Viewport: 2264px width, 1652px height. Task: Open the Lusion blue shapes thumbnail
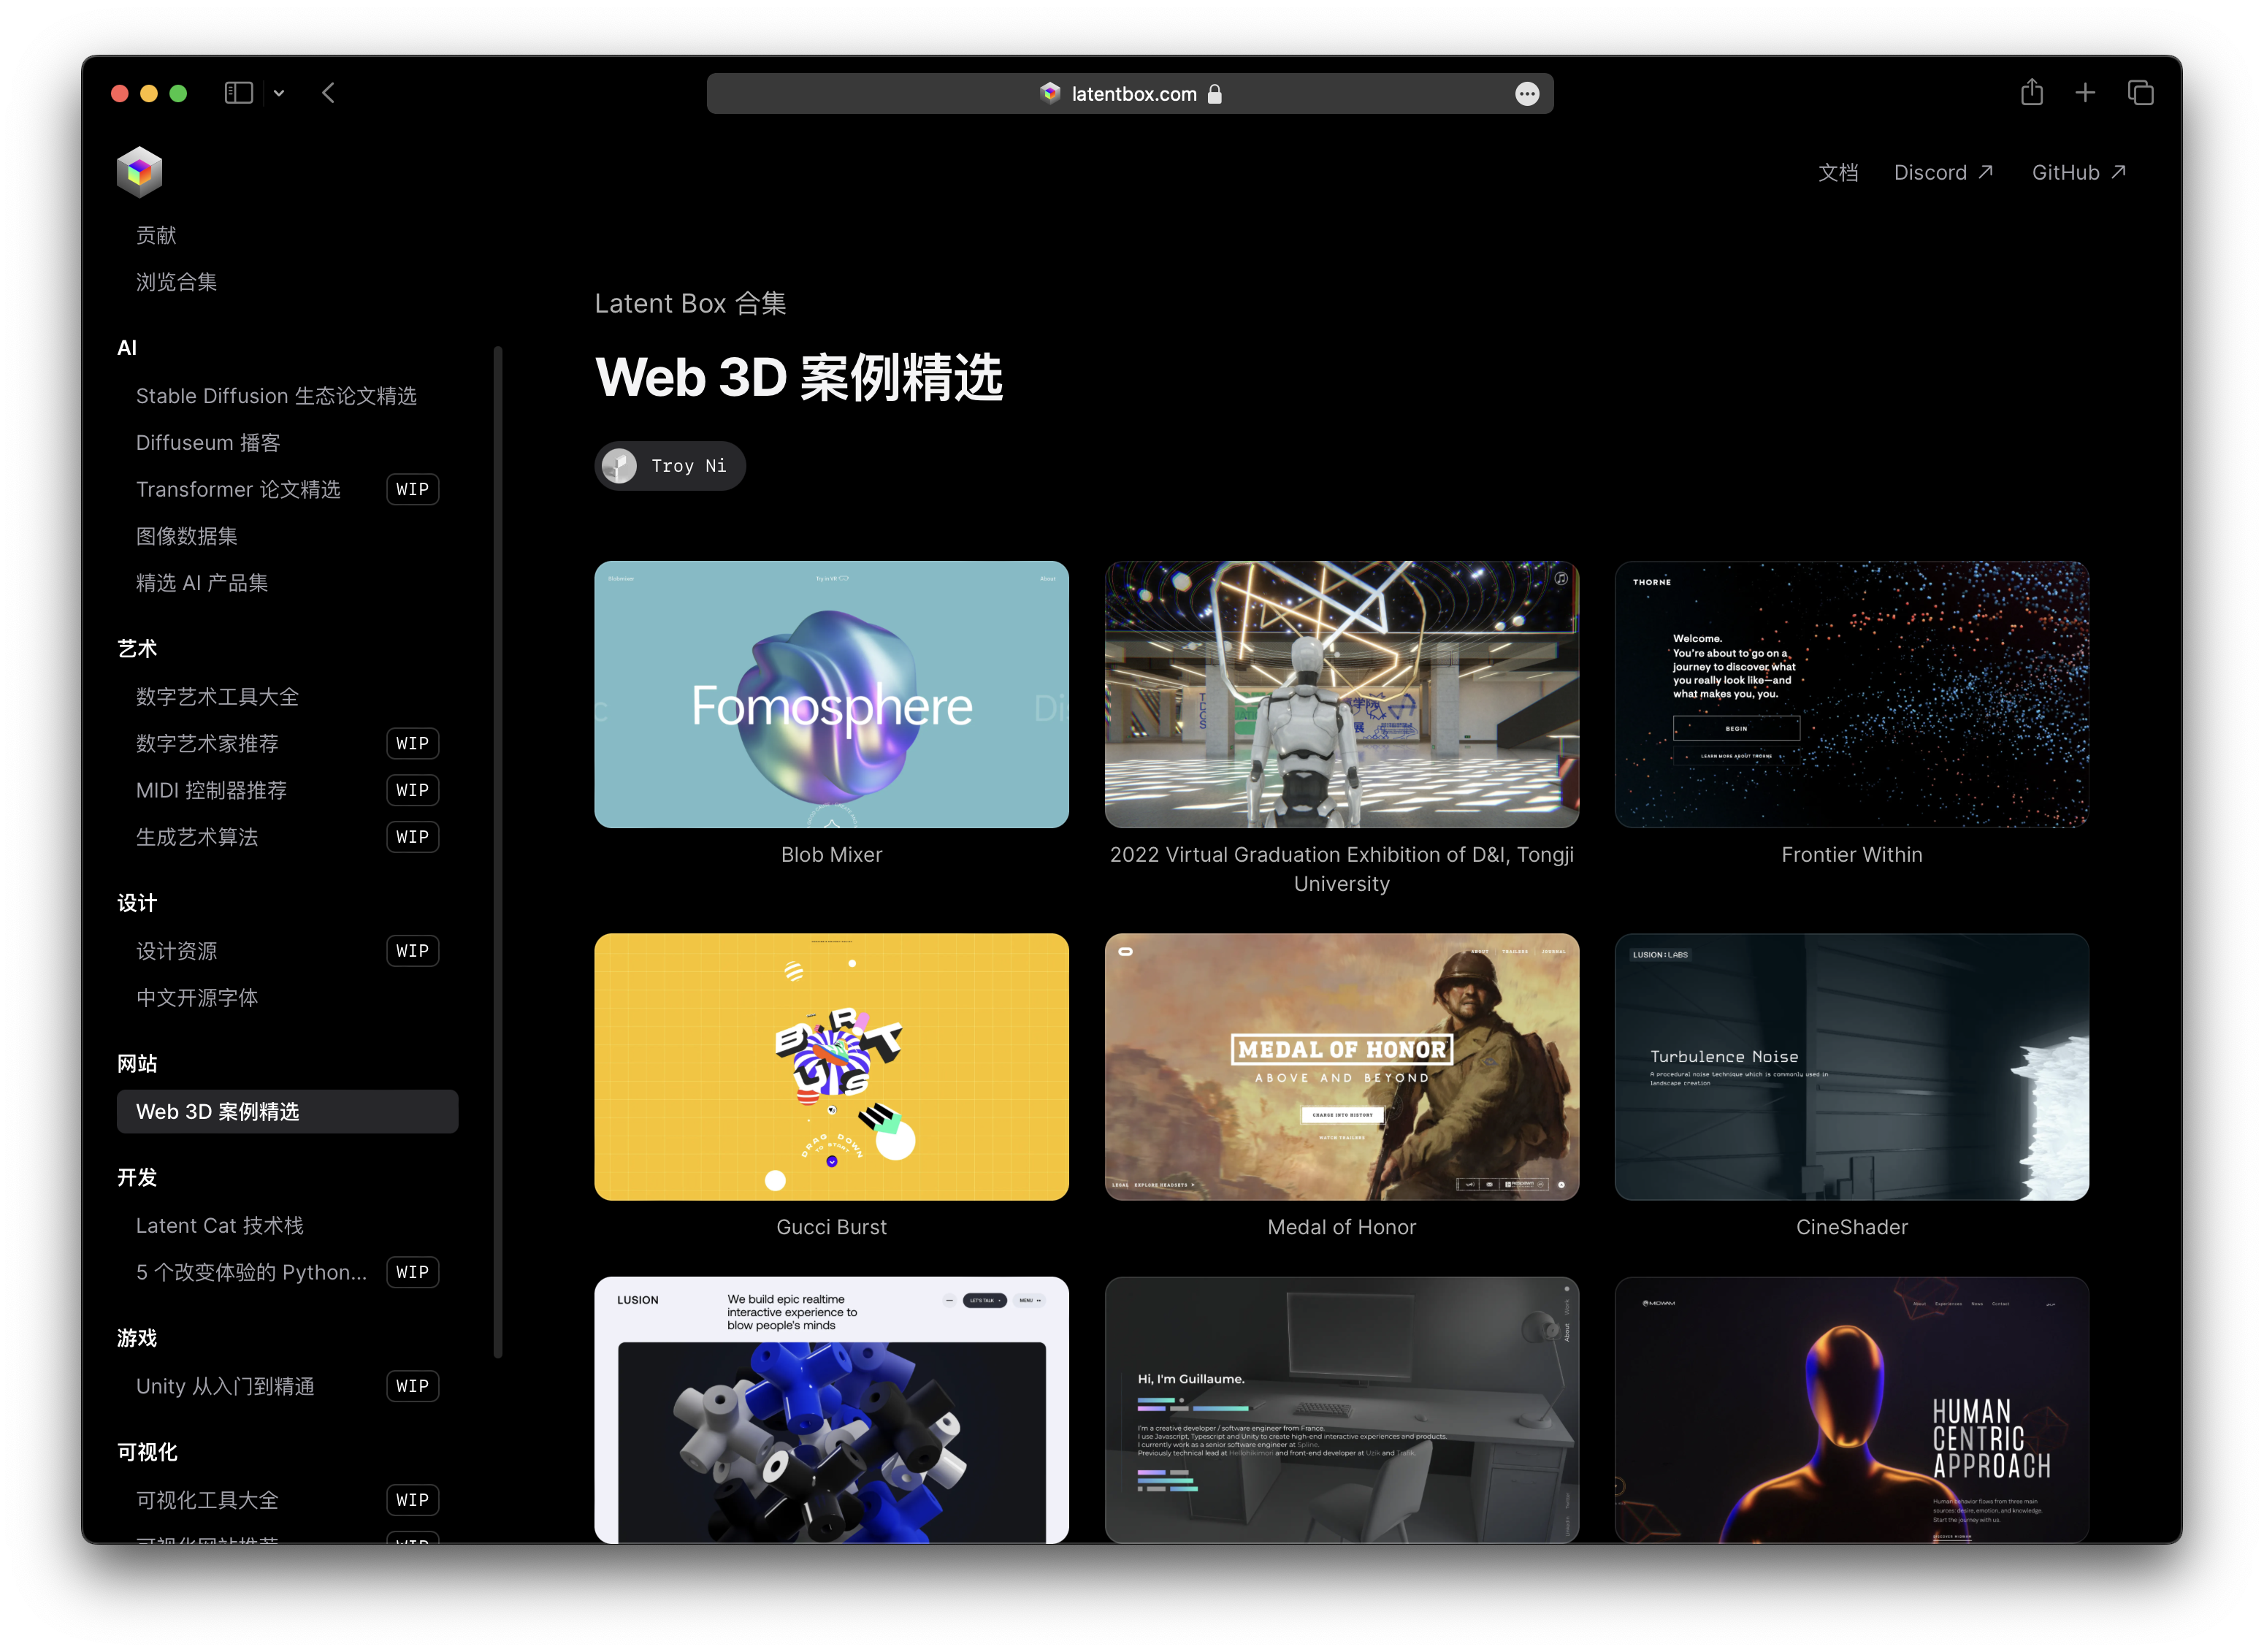click(831, 1410)
